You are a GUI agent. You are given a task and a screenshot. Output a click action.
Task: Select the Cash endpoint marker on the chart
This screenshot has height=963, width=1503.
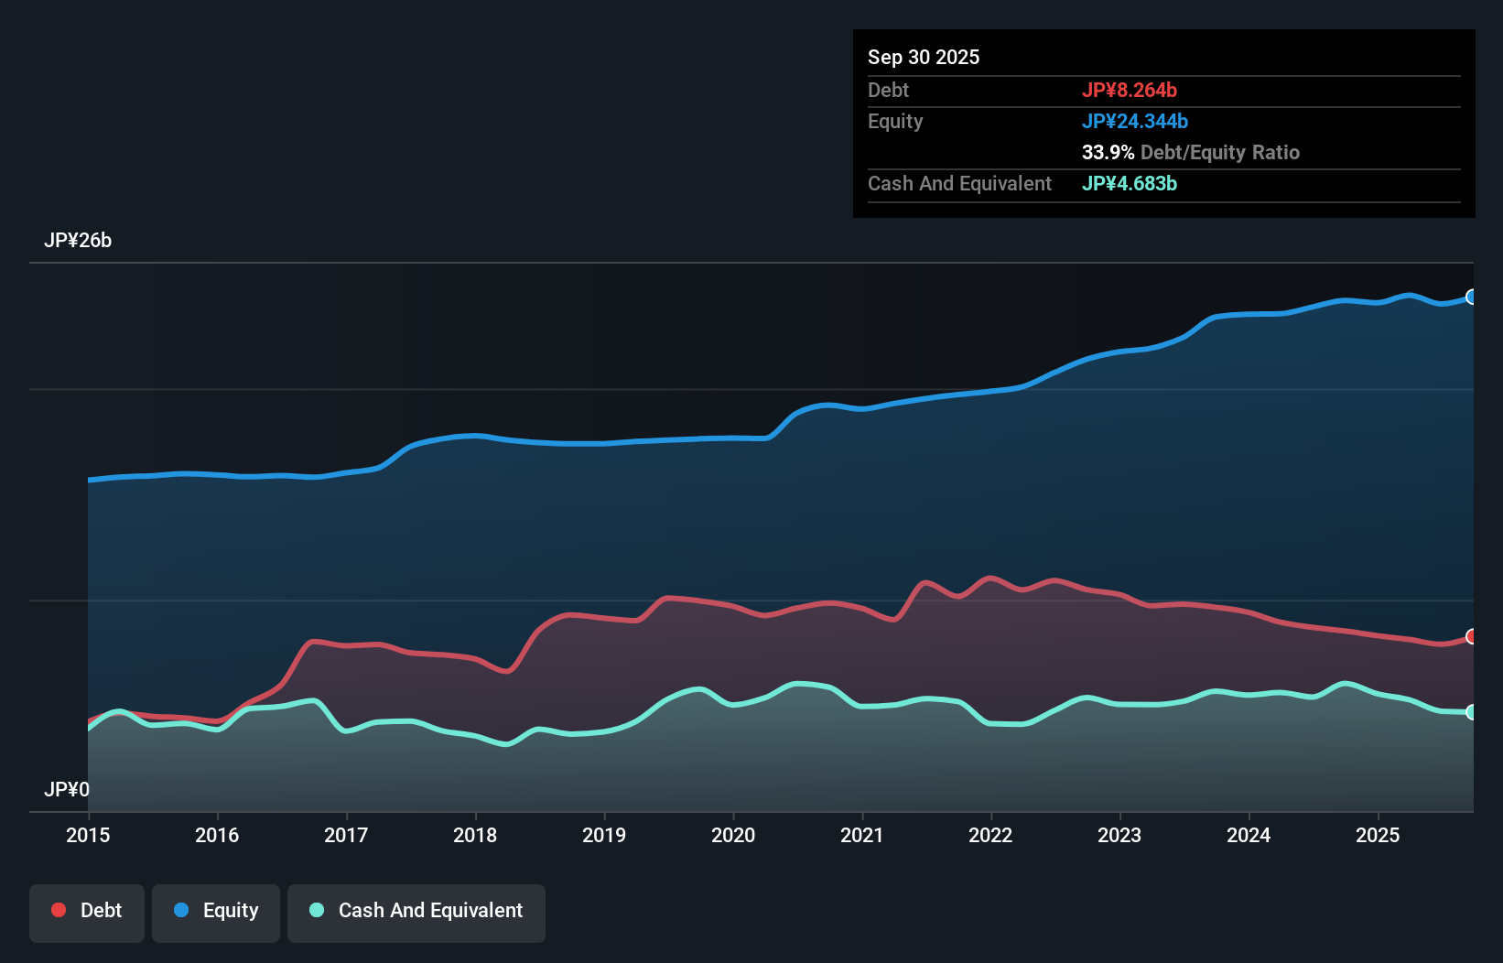1472,711
